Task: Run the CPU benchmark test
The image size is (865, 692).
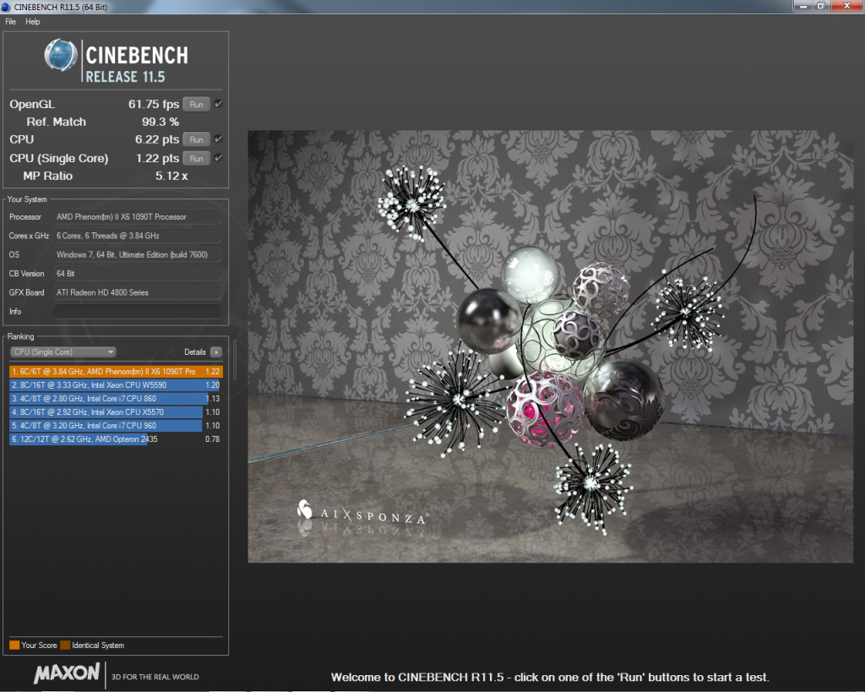Action: [x=196, y=139]
